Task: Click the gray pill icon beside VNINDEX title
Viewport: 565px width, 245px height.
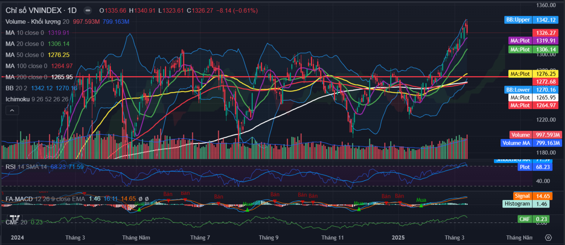Action: click(87, 10)
